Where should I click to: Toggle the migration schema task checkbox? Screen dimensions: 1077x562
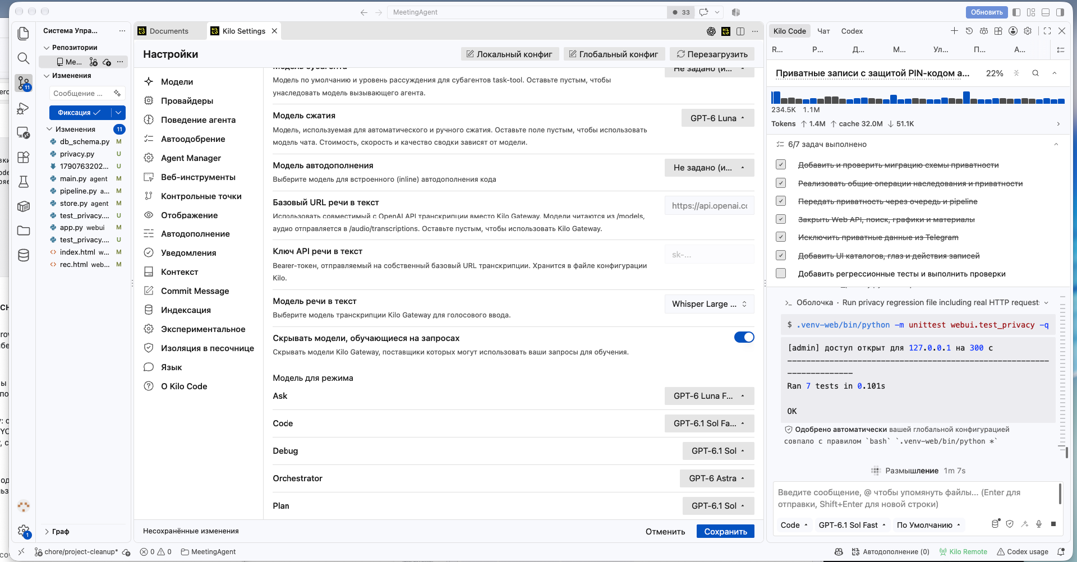(x=781, y=165)
